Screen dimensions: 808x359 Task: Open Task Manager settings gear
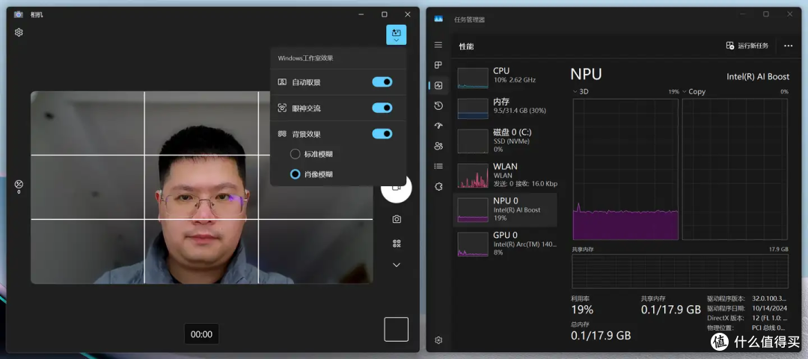(438, 340)
